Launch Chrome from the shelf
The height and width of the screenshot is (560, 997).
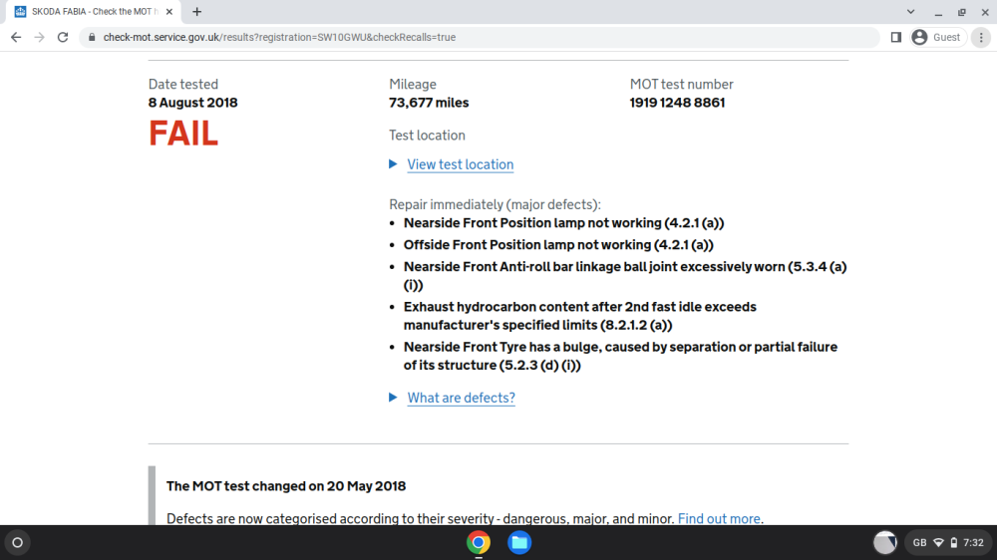(479, 543)
